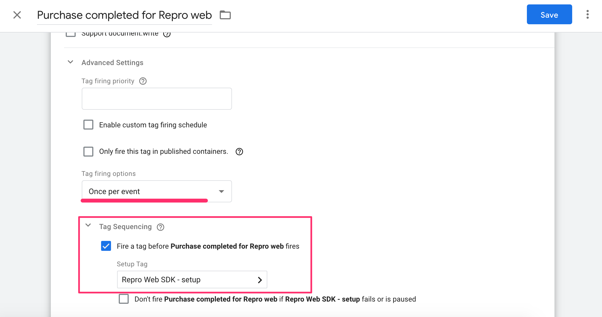Open the three-dot more options menu

coord(587,14)
